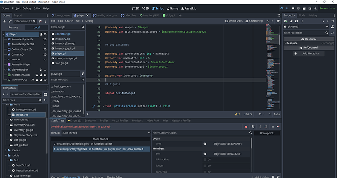
Task: Expand the playerHurtBox node children
Action: 6,70
